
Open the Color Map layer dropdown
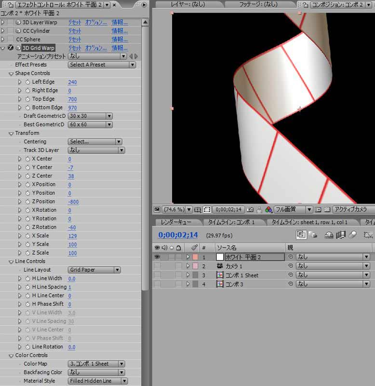click(x=96, y=364)
